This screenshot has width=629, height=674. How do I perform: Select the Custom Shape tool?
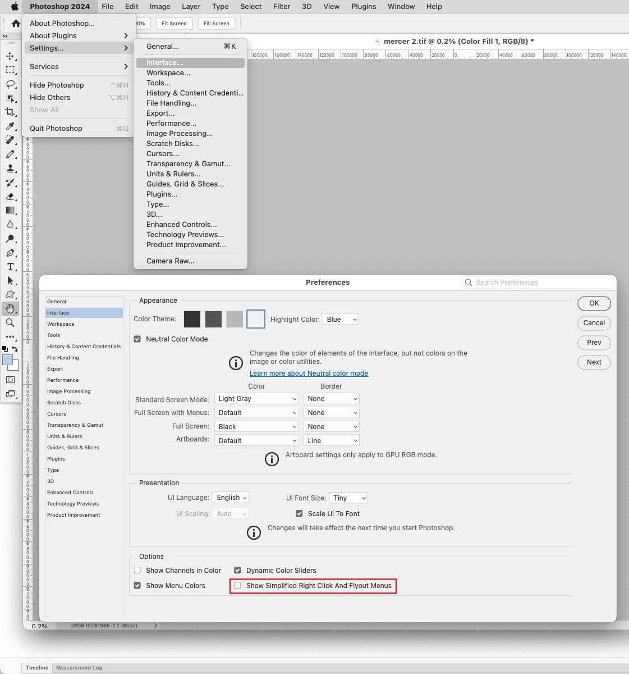(x=10, y=295)
